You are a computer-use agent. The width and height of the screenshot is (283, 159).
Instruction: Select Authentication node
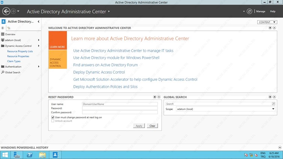[x=13, y=67]
